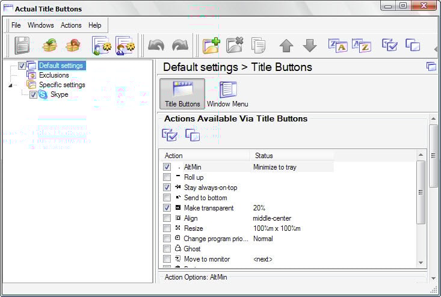The height and width of the screenshot is (297, 441).
Task: Click the basket icon with green arrow
Action: (49, 45)
